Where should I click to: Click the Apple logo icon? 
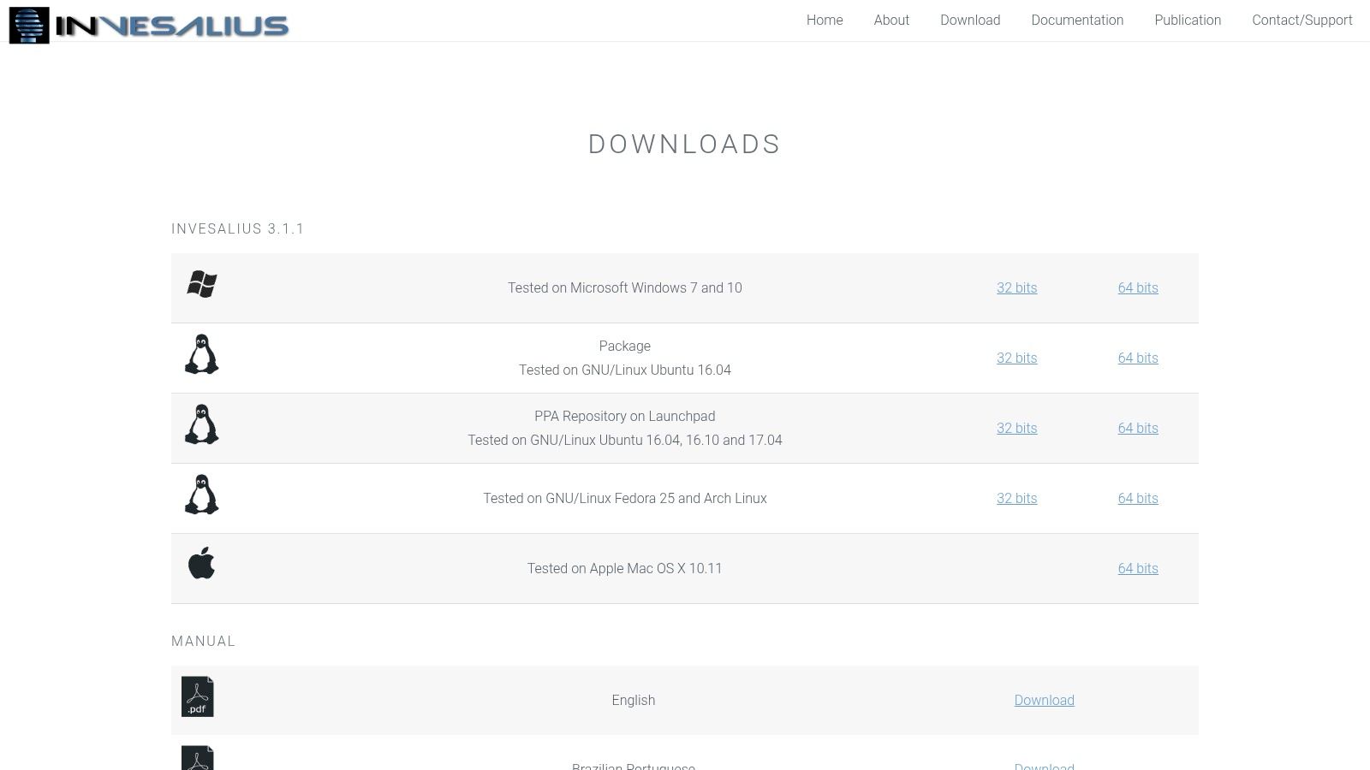[202, 564]
